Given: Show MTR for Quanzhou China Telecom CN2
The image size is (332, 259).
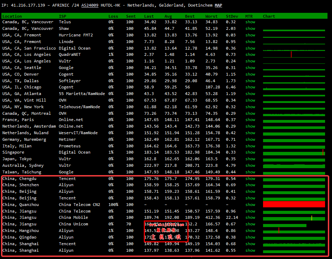Looking at the screenshot, I should pyautogui.click(x=250, y=205).
